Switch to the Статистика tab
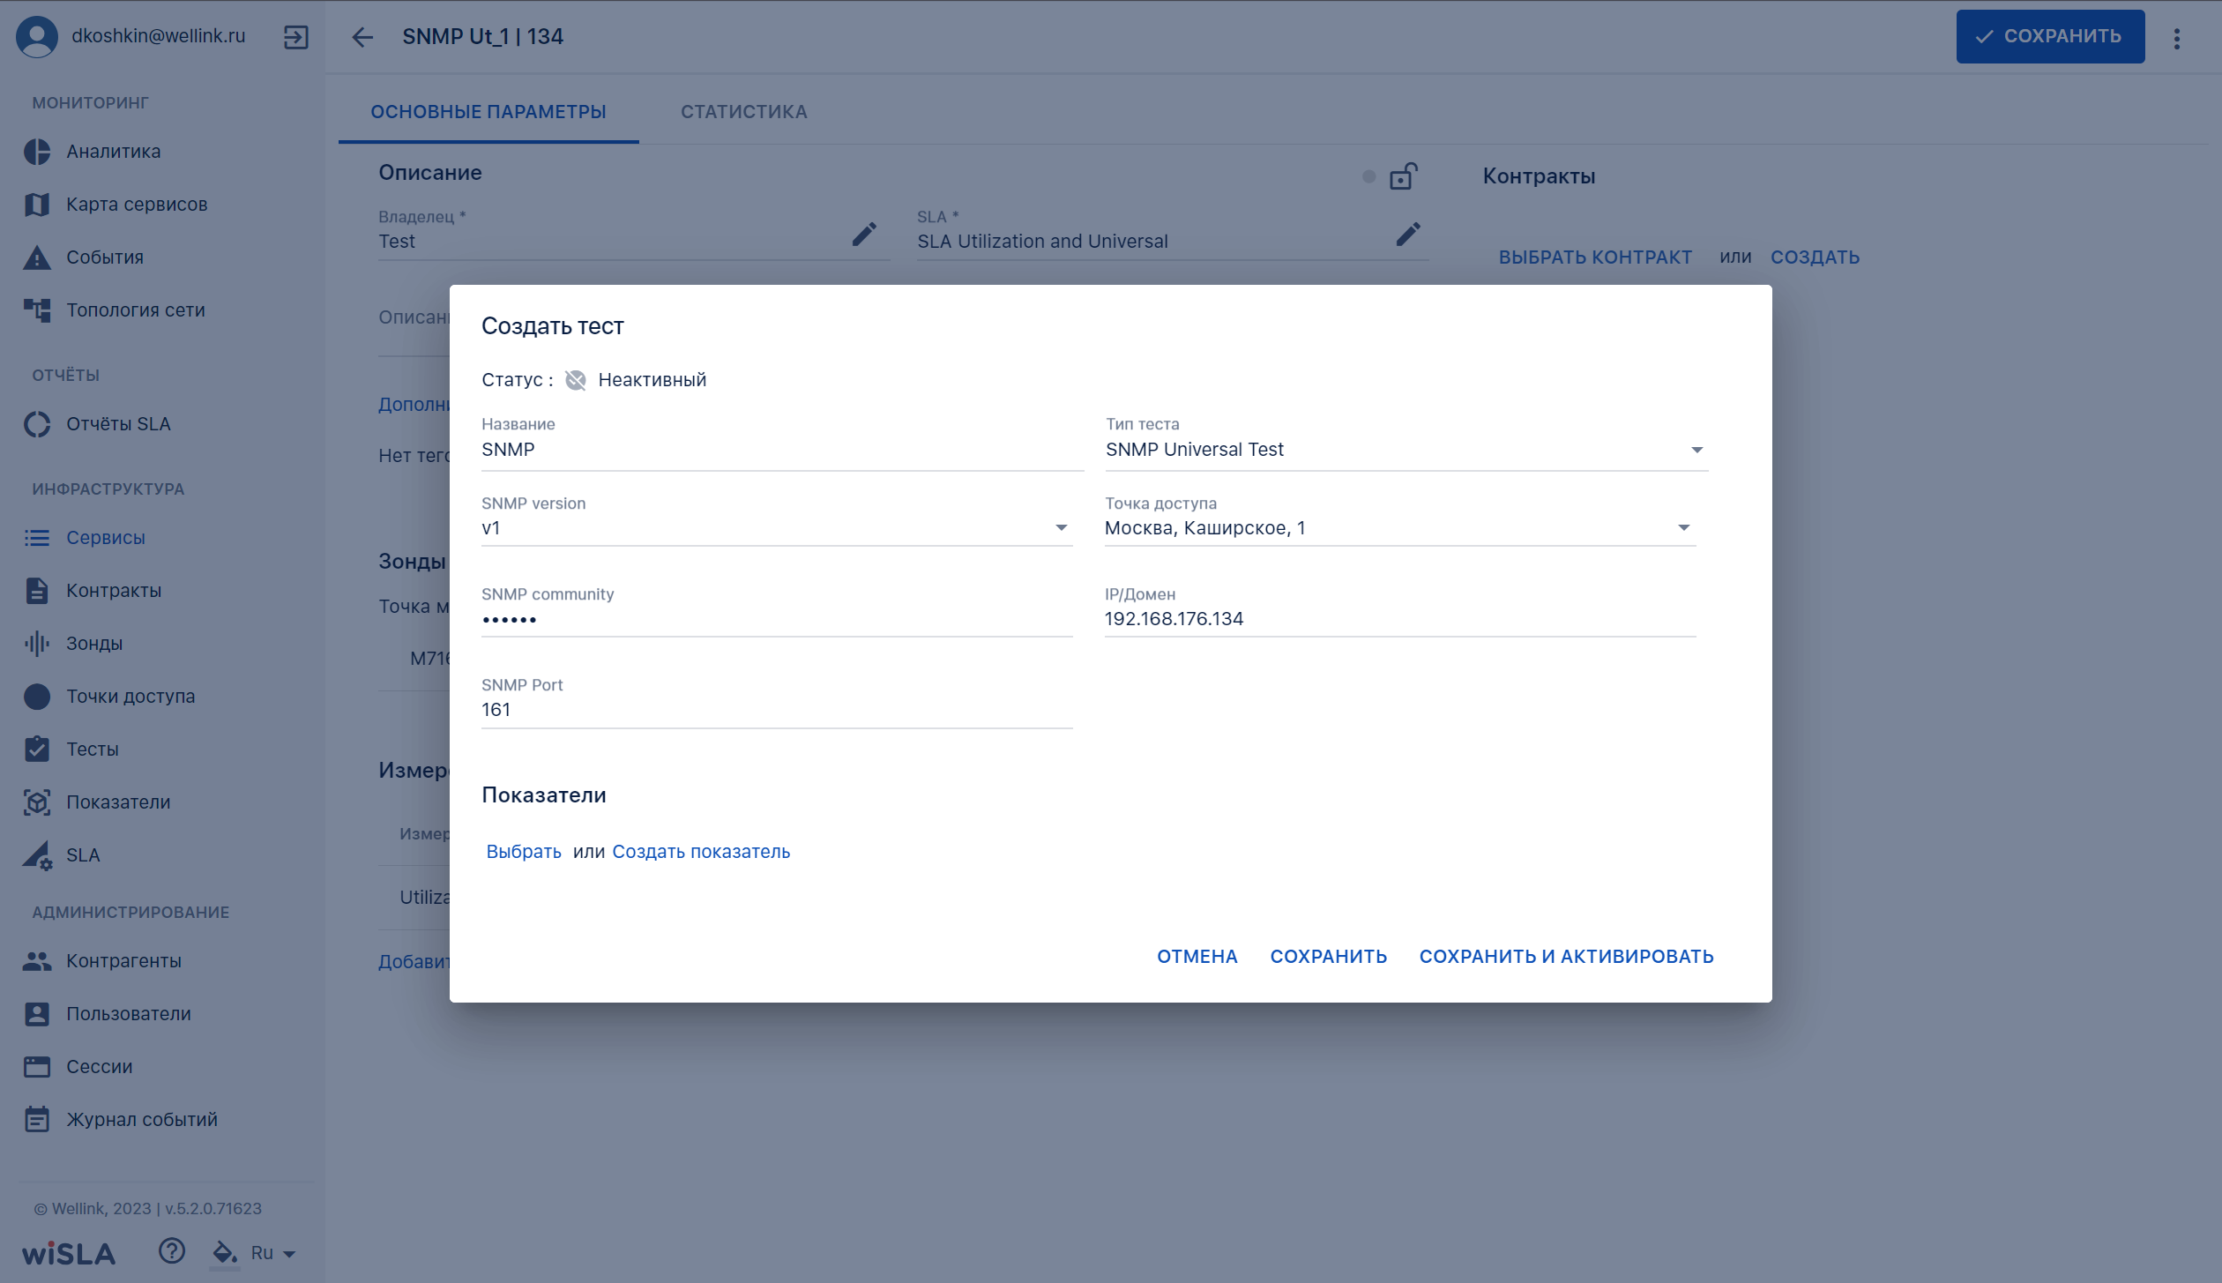Screen dimensions: 2222x1283 click(743, 112)
